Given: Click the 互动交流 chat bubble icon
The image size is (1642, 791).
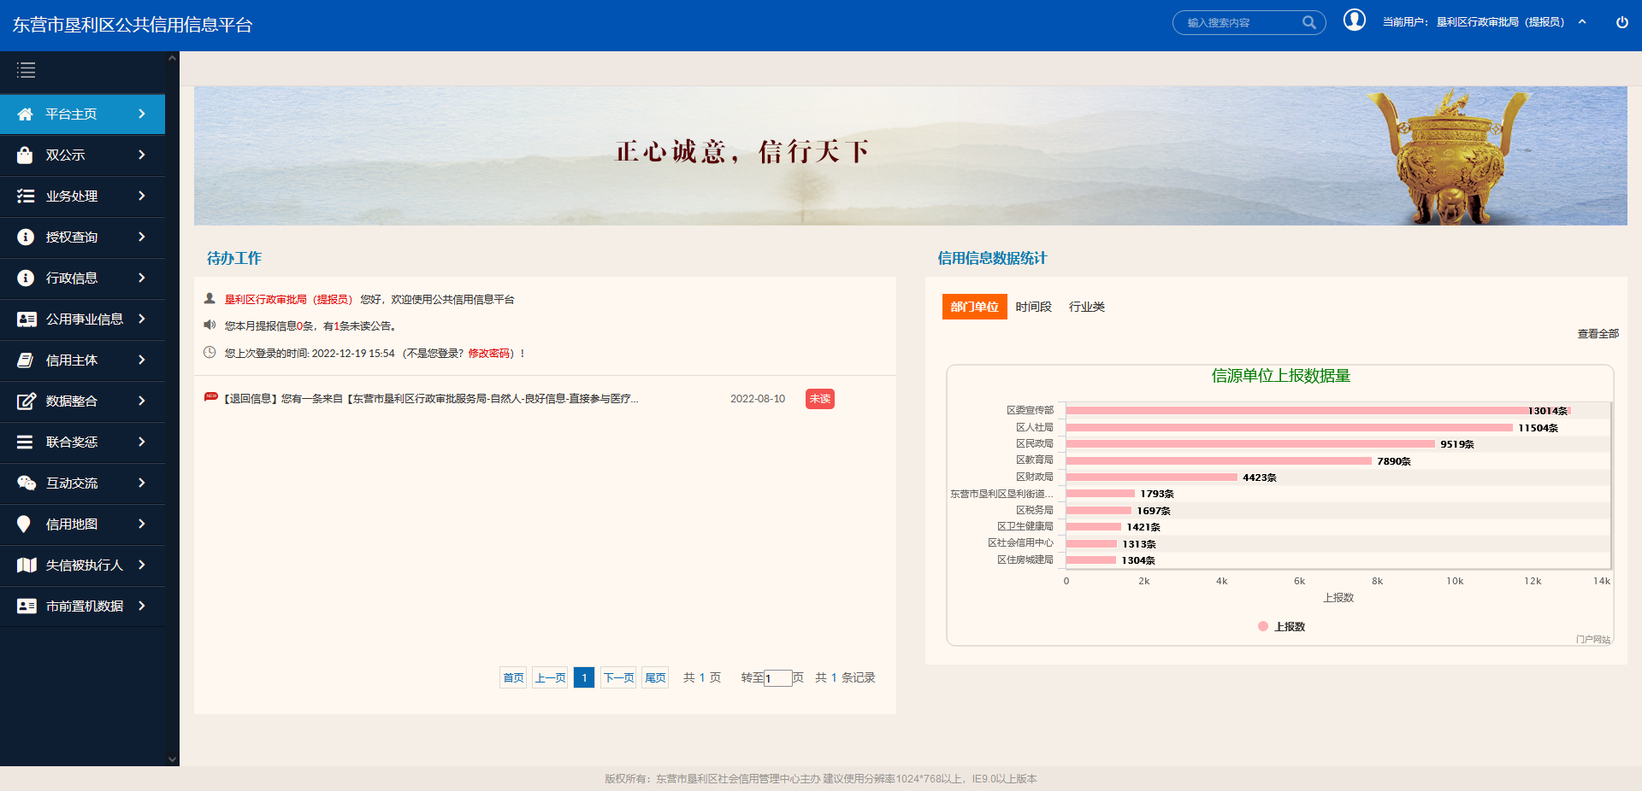Looking at the screenshot, I should [x=26, y=483].
